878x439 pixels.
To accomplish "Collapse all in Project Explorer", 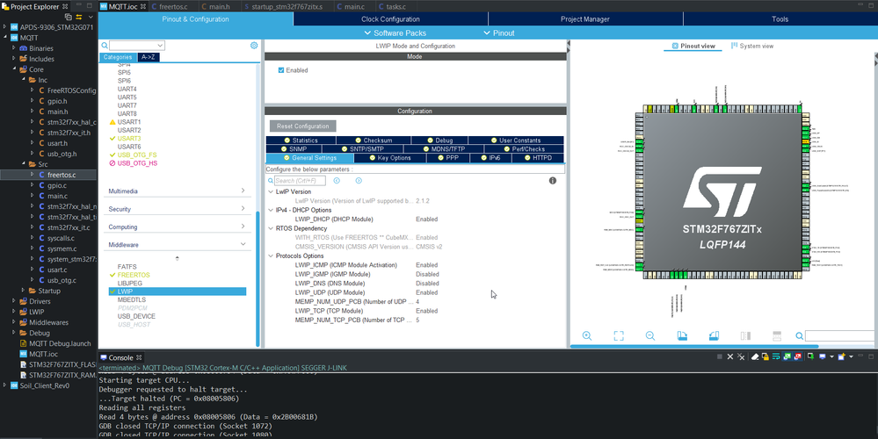I will 69,18.
